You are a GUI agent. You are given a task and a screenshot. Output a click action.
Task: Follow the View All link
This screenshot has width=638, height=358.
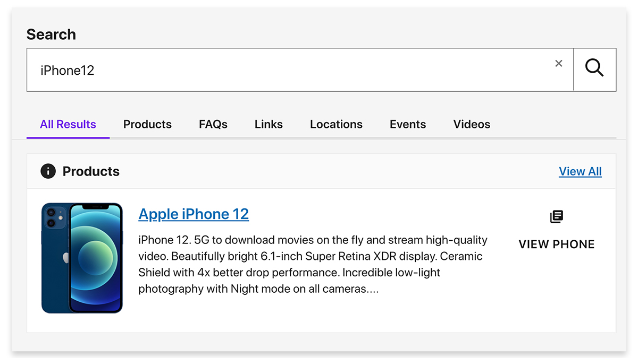pos(580,171)
